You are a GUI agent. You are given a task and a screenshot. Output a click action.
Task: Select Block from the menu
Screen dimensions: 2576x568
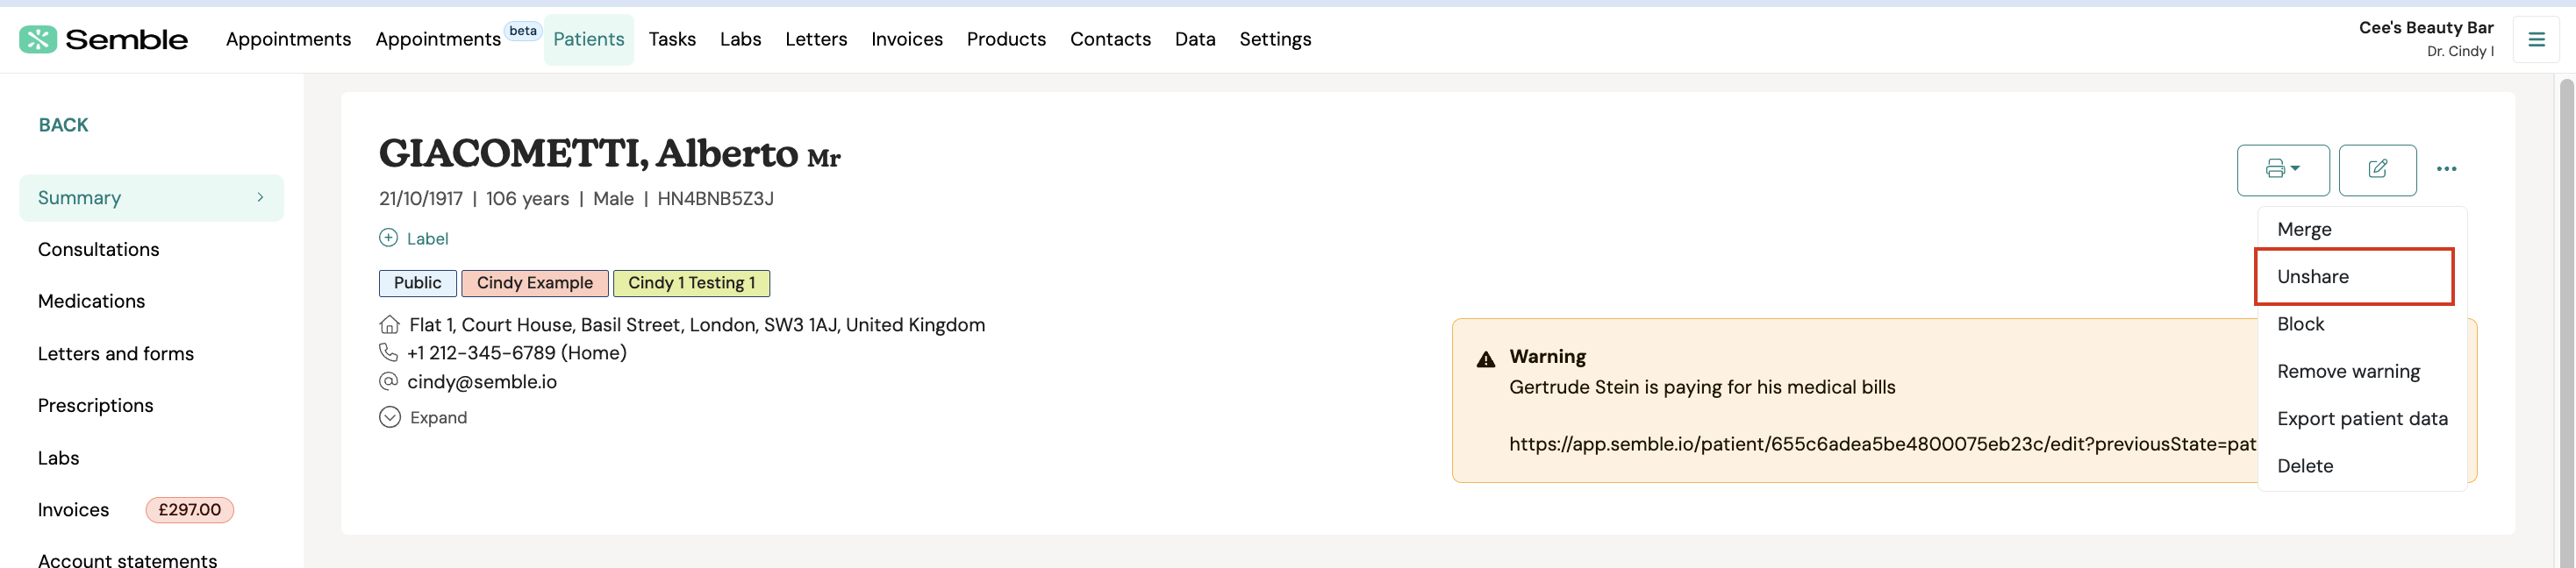click(x=2300, y=324)
